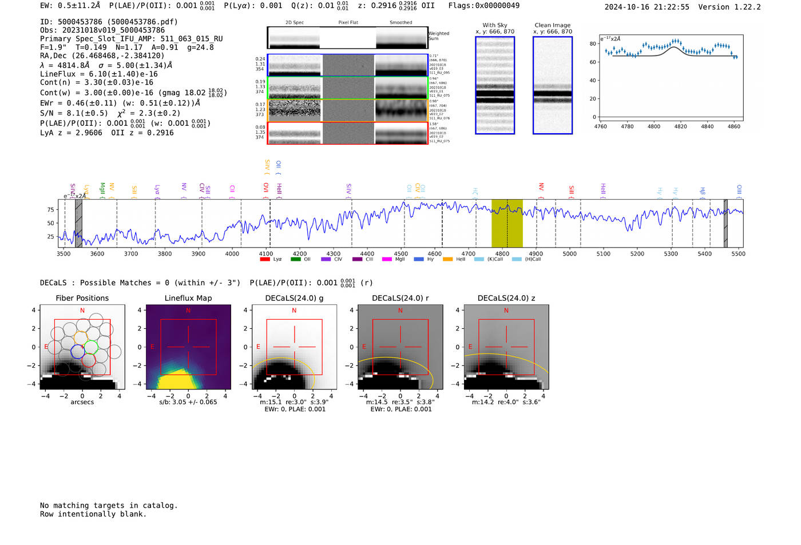Open the Lineflux Map panel

pyautogui.click(x=188, y=347)
